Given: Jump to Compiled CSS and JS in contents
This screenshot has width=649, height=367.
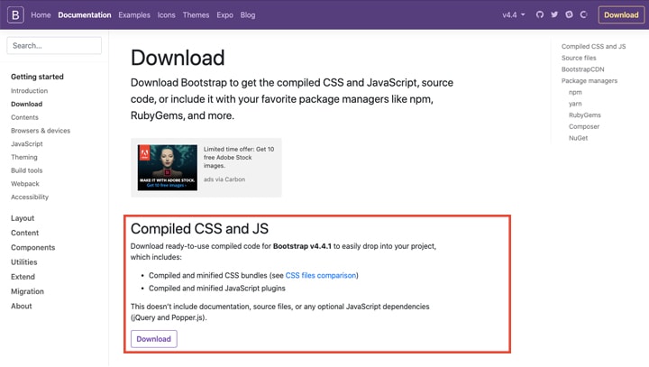Looking at the screenshot, I should 593,46.
